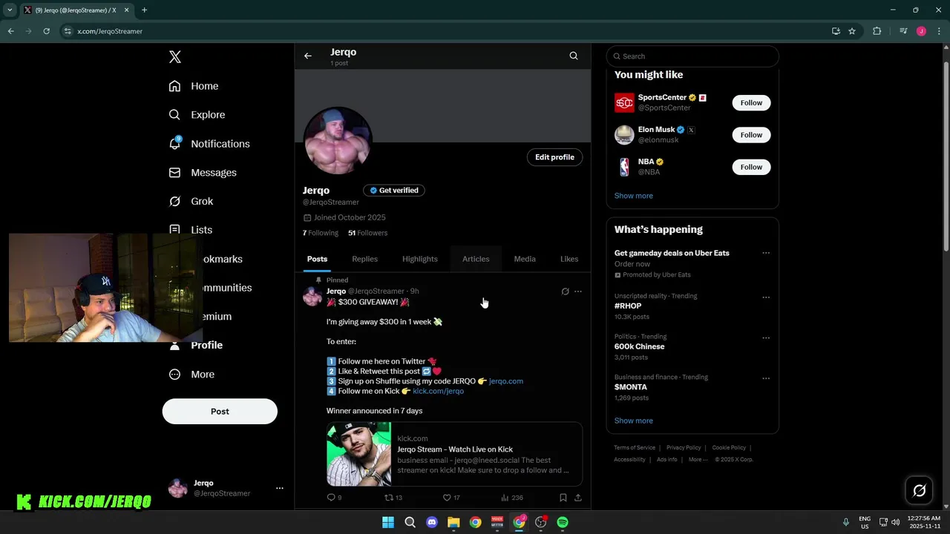Image resolution: width=950 pixels, height=534 pixels.
Task: Open Privacy Policy footer link
Action: point(684,448)
